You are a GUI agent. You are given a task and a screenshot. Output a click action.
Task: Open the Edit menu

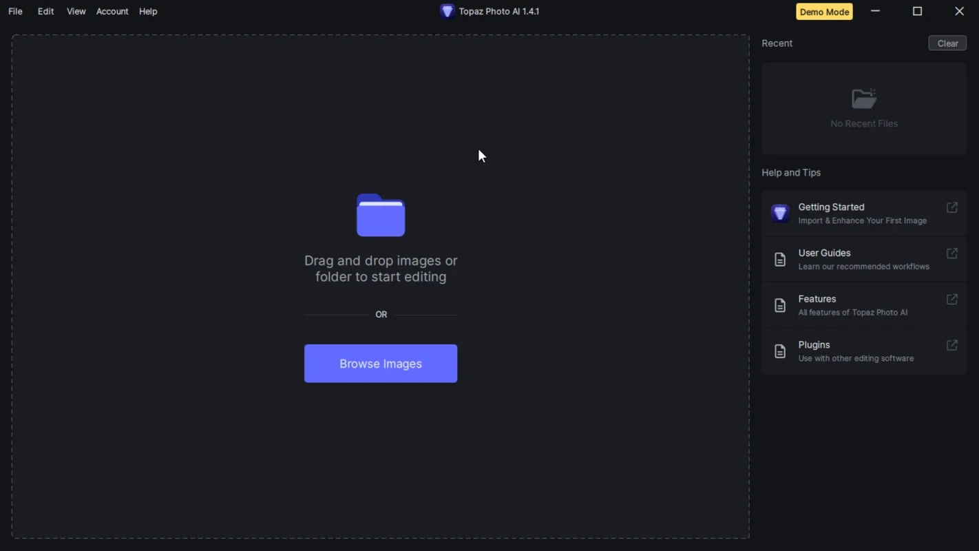pos(45,11)
